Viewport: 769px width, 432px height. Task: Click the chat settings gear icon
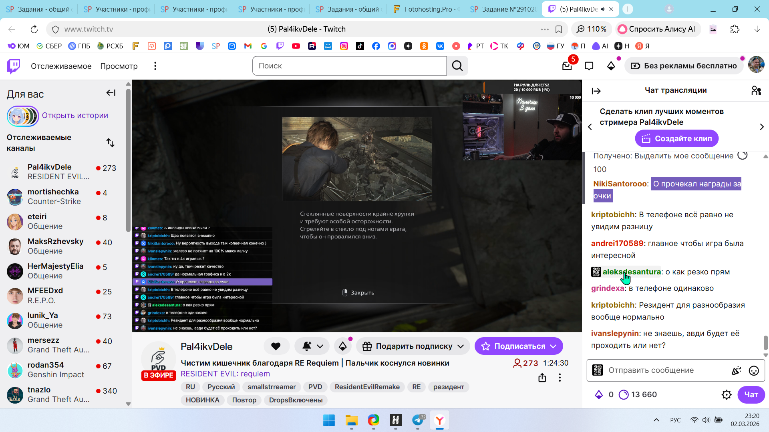726,395
